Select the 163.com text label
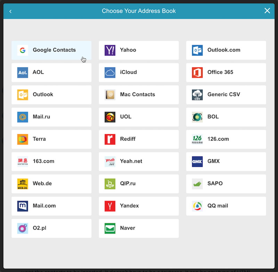Image resolution: width=278 pixels, height=272 pixels. pyautogui.click(x=43, y=161)
